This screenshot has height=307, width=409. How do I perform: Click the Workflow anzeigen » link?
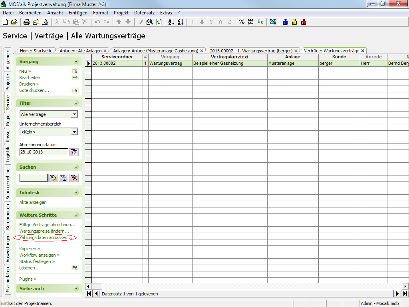(40, 255)
